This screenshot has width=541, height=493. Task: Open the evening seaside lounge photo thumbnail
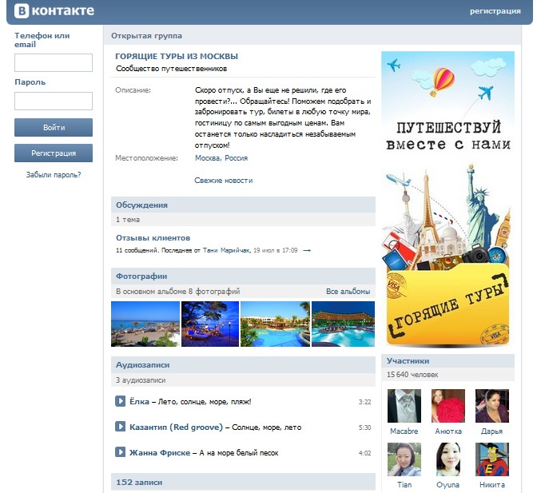(x=210, y=324)
